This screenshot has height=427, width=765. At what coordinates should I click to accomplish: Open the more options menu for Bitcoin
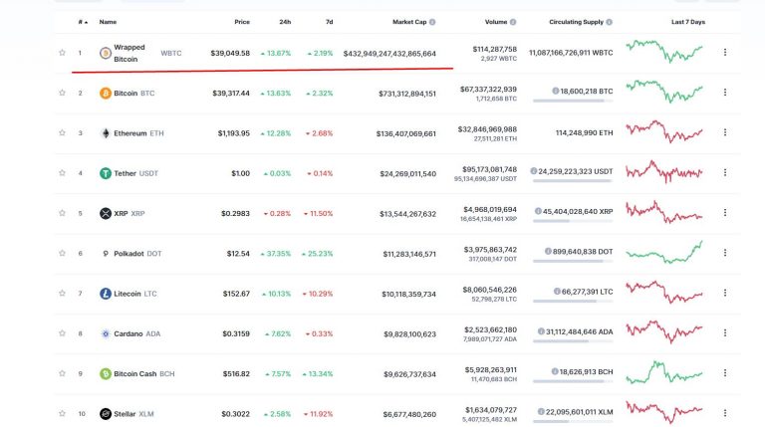pyautogui.click(x=725, y=93)
